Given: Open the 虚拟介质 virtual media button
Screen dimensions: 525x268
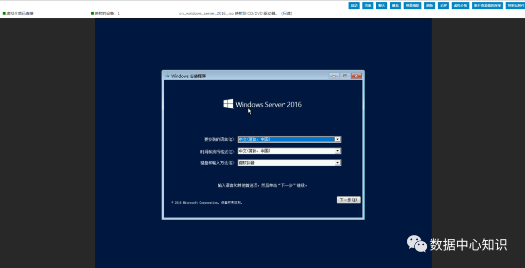Looking at the screenshot, I should pyautogui.click(x=460, y=6).
